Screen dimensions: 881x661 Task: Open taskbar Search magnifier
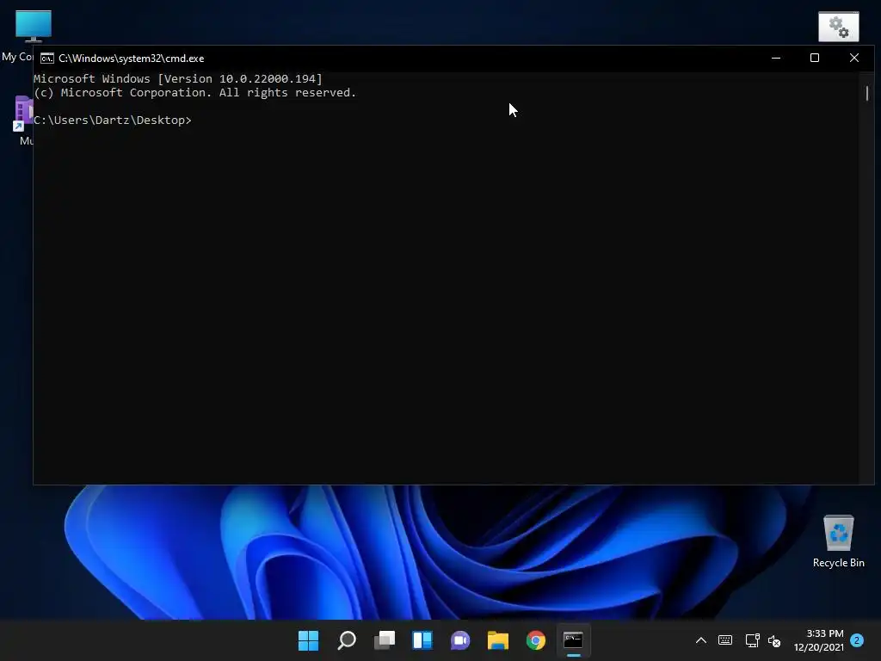click(347, 640)
